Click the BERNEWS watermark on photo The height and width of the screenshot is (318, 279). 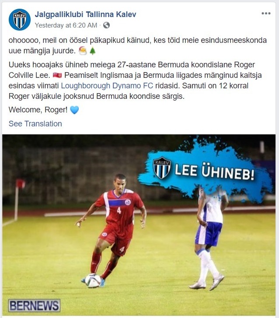(x=34, y=306)
